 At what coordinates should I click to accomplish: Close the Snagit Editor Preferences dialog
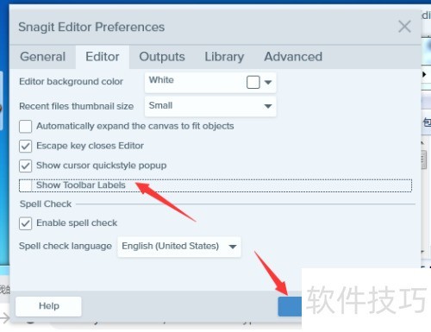click(404, 27)
